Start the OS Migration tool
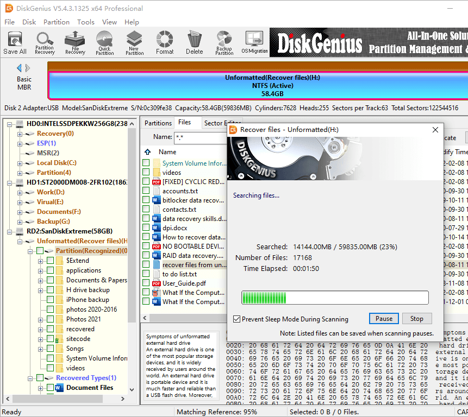 tap(254, 42)
